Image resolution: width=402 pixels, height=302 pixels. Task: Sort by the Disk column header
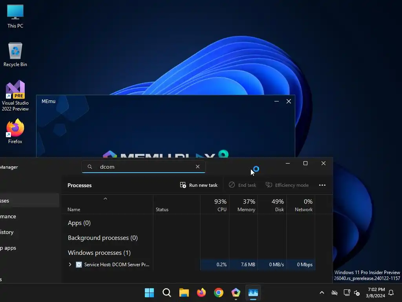coord(272,205)
